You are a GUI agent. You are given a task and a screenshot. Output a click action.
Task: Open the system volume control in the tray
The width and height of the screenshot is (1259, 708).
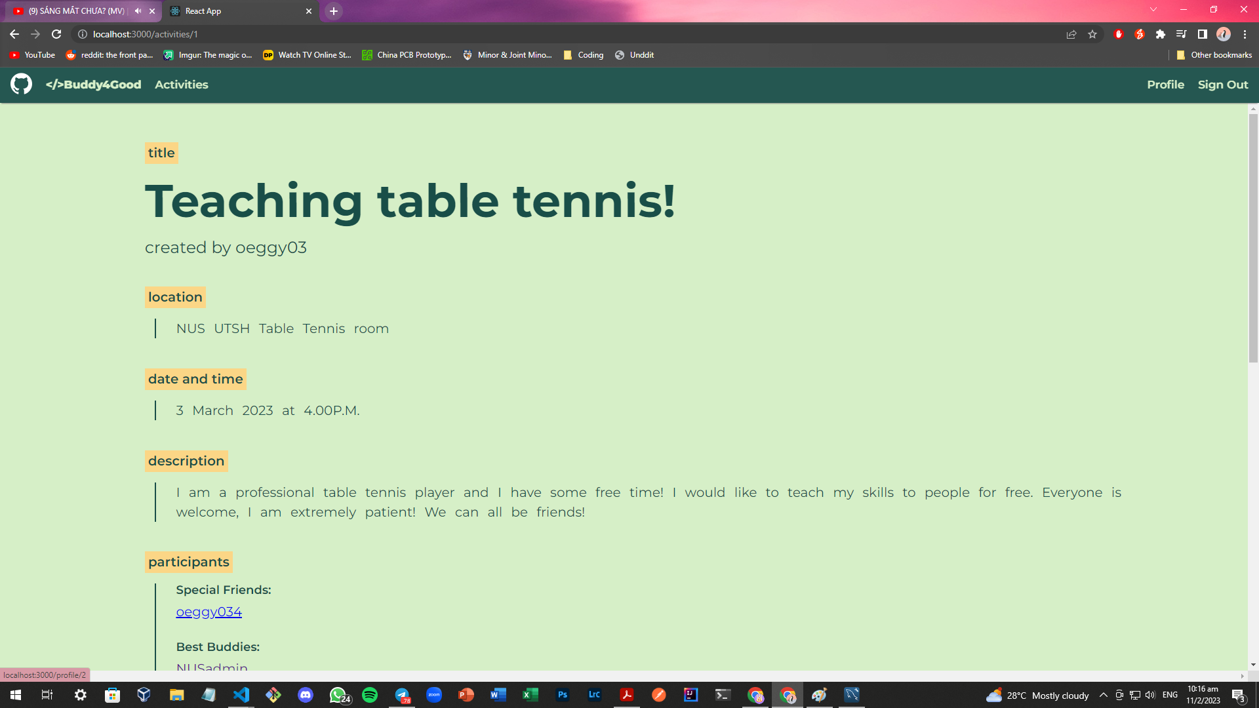pos(1150,695)
